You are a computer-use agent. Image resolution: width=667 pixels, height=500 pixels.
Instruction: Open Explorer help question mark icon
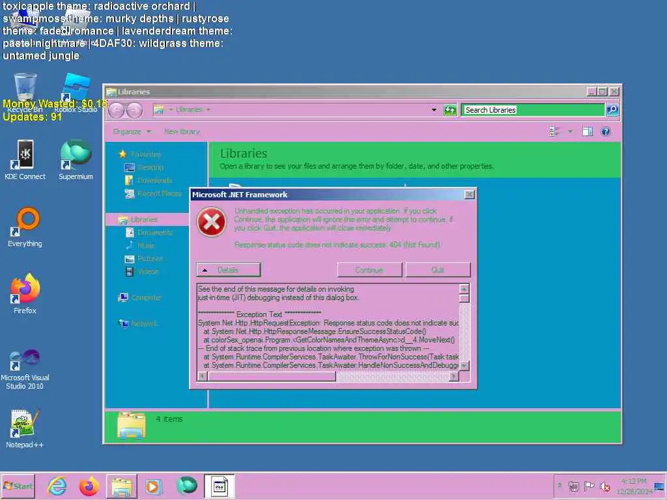click(x=606, y=132)
